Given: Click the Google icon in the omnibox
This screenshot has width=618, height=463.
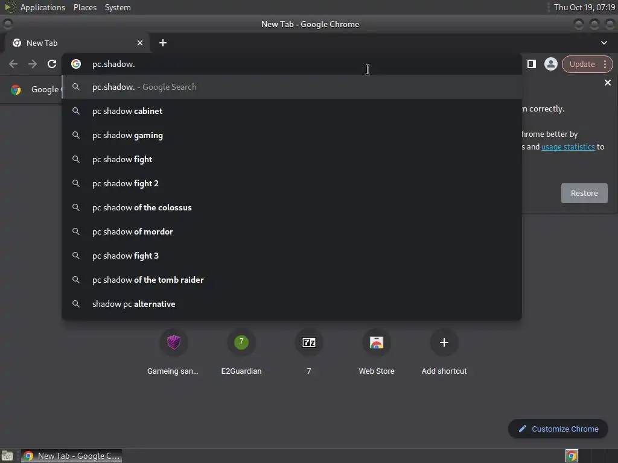Looking at the screenshot, I should pyautogui.click(x=76, y=64).
